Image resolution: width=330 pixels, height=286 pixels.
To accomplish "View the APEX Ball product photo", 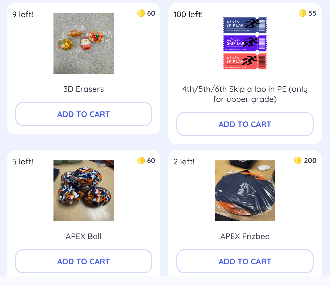I will (84, 191).
